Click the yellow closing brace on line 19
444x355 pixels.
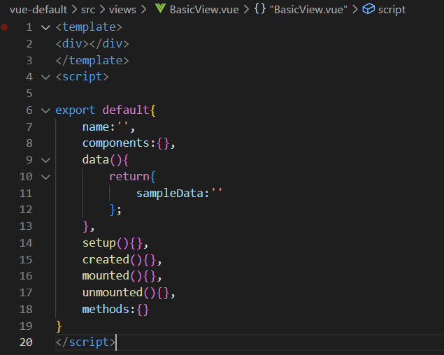59,326
